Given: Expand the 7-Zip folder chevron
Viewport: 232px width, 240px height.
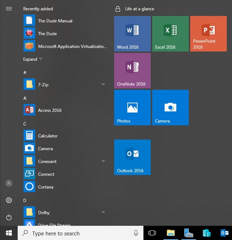Looking at the screenshot, I should [103, 84].
